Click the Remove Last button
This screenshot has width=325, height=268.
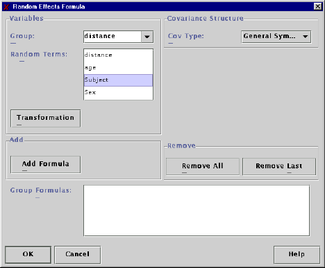(x=279, y=166)
